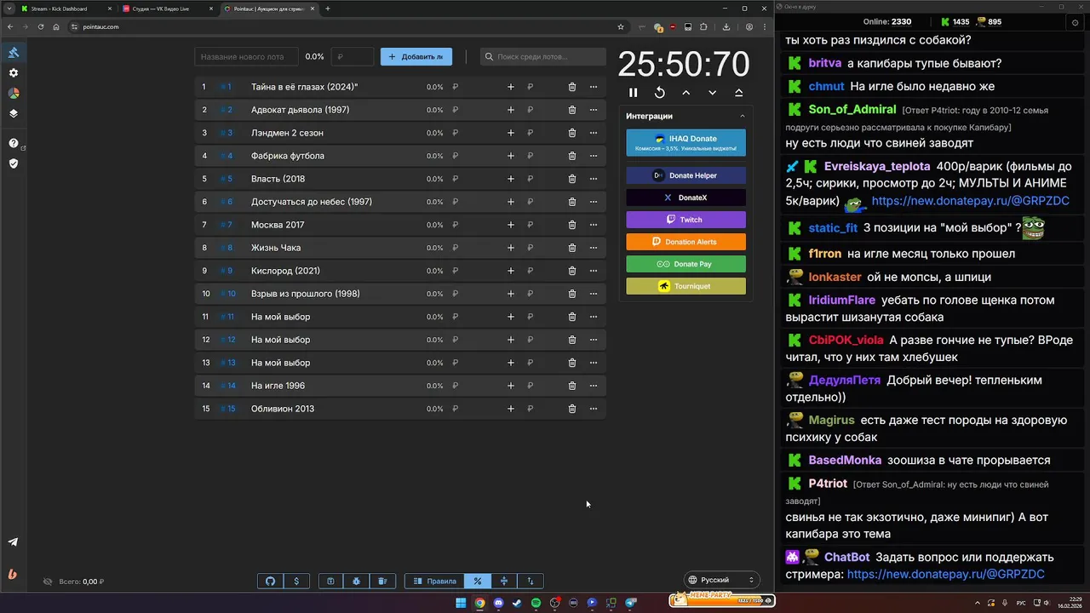Open ChatBot's donatepay link in chat window

(945, 575)
